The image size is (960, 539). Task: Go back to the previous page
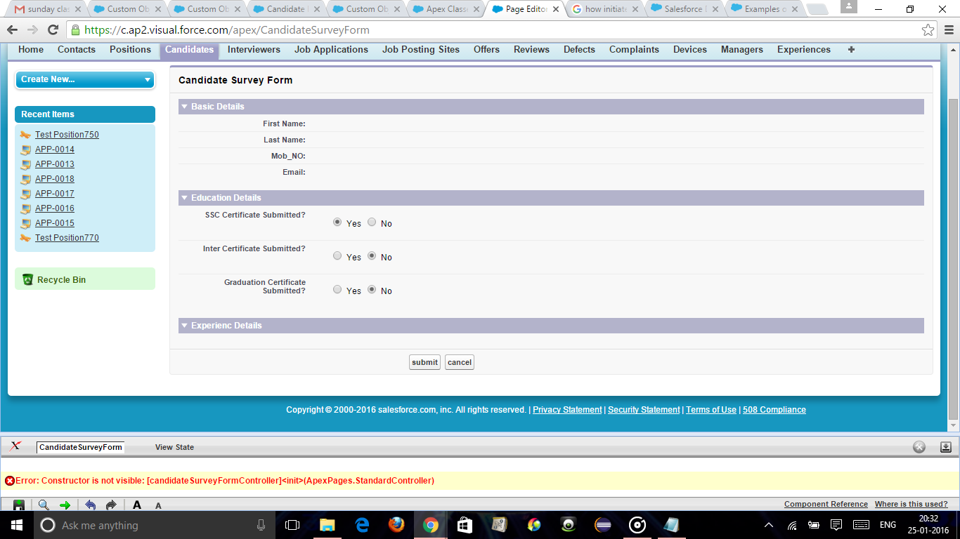pos(13,30)
